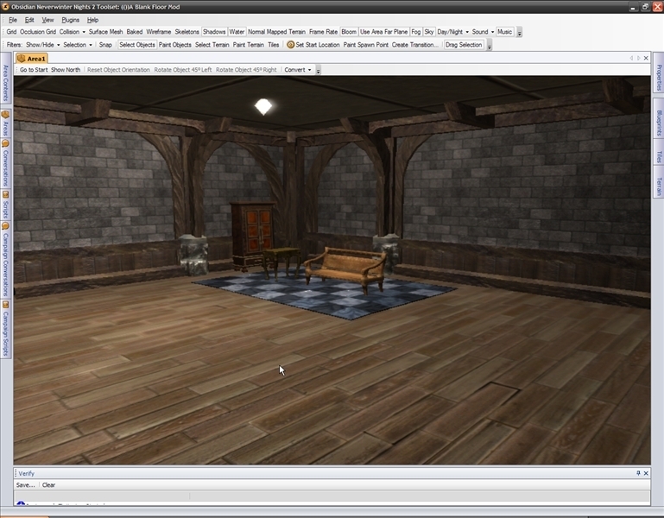The width and height of the screenshot is (664, 518).
Task: Click the Set Start Location icon
Action: pyautogui.click(x=291, y=45)
